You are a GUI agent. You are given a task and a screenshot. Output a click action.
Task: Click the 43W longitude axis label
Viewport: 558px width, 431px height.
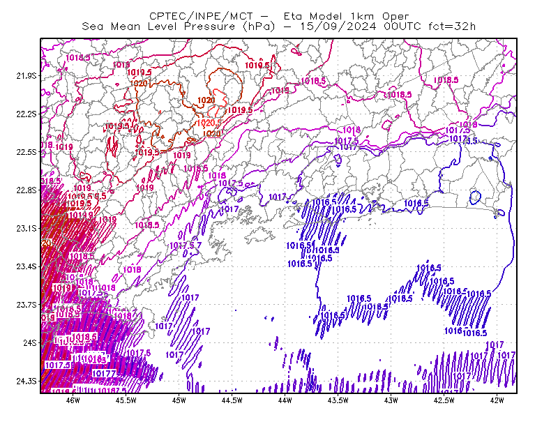click(x=391, y=400)
